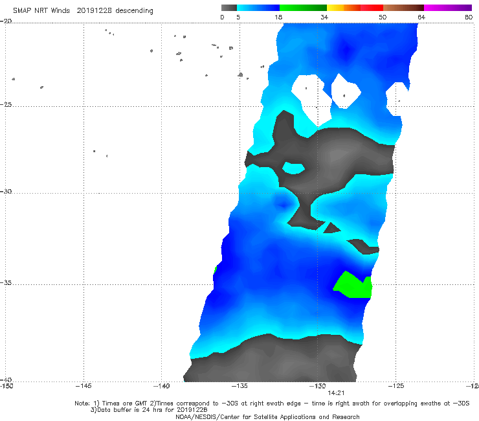The width and height of the screenshot is (479, 421).
Task: Click the small gray triangle patch below the -30 line
Action: point(331,228)
